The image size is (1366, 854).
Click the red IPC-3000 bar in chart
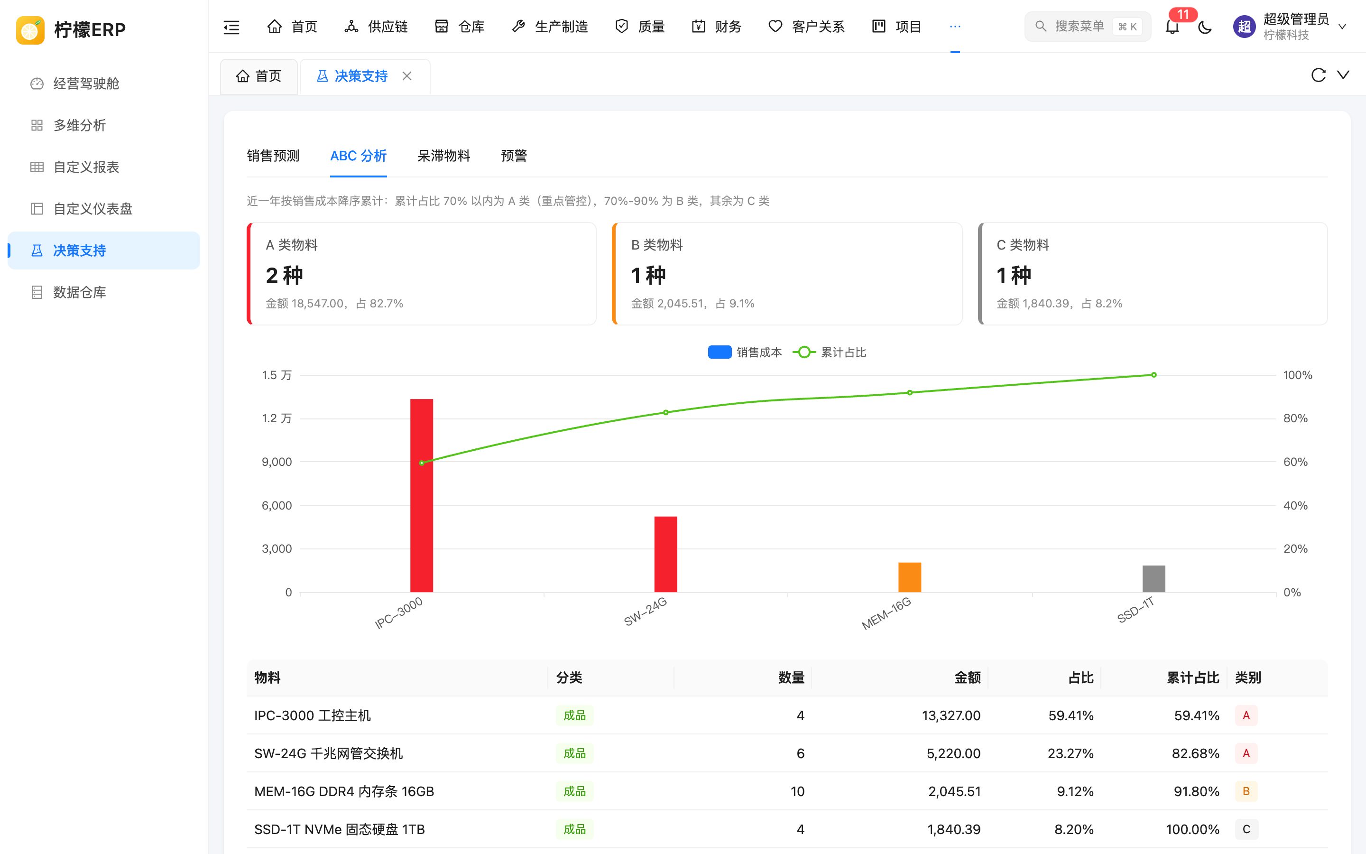[422, 495]
